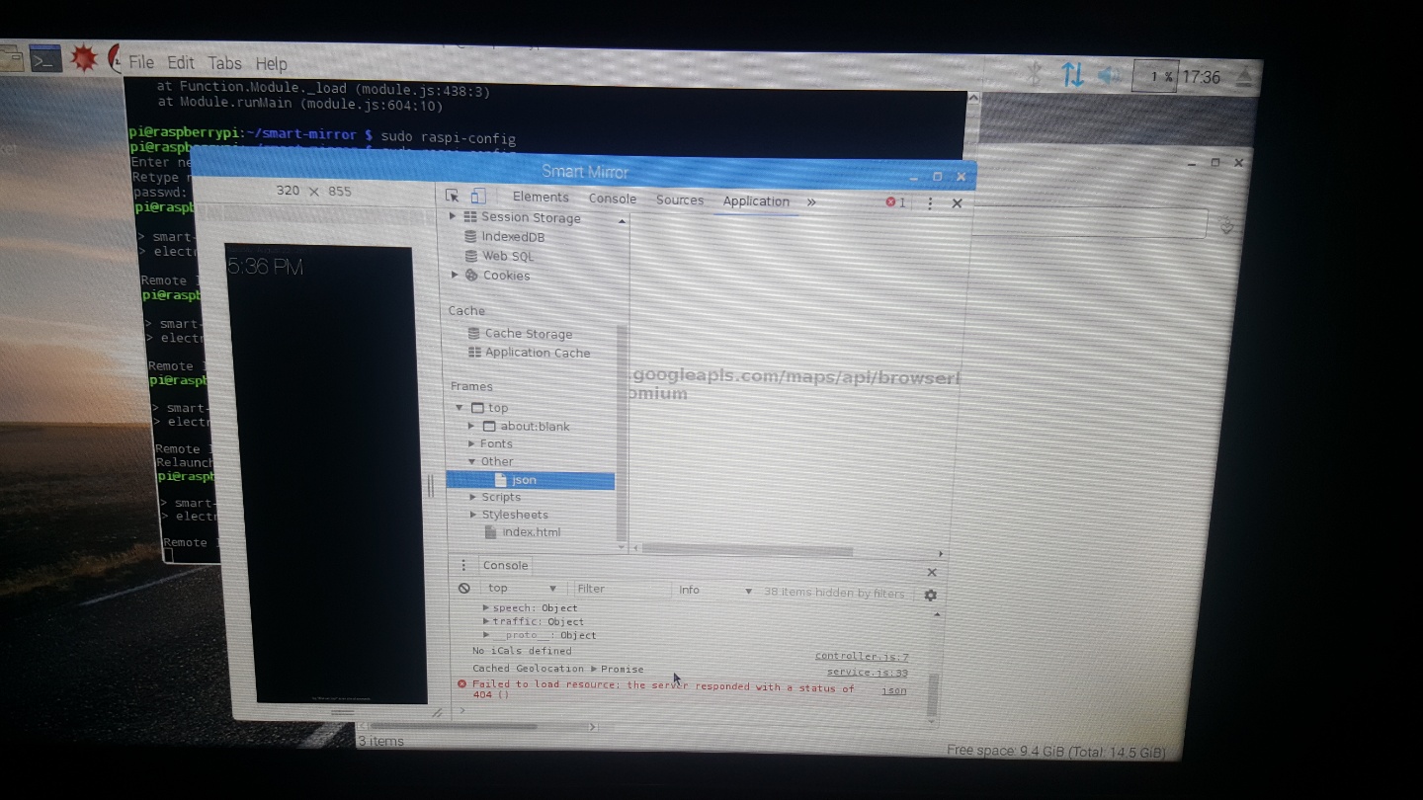Click the network arrows icon in the taskbar

pos(1071,73)
